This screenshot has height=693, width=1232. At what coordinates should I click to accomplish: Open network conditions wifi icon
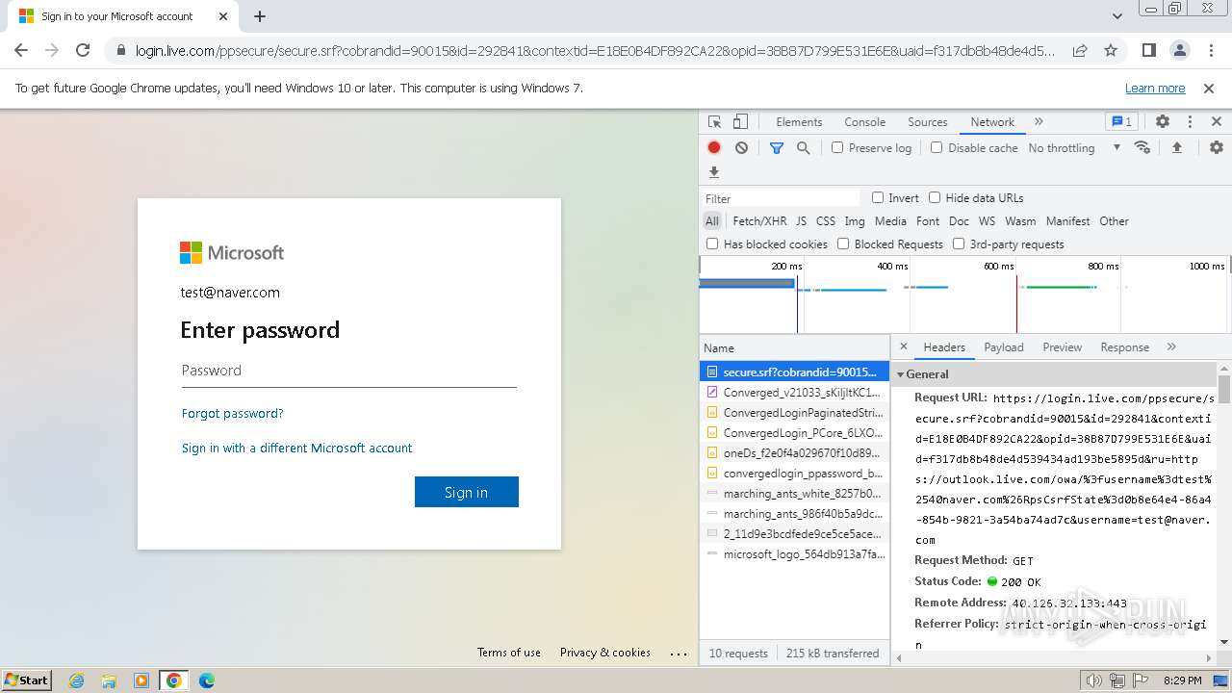point(1142,147)
